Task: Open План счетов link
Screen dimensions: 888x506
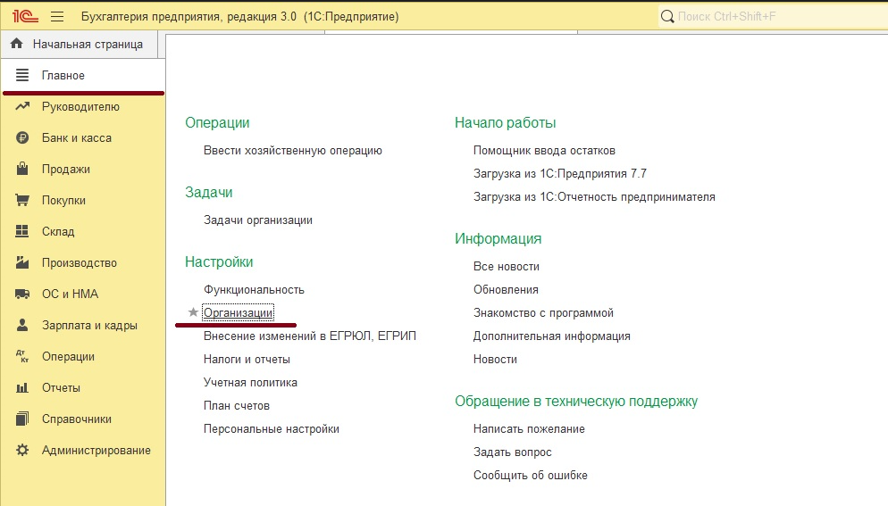Action: (236, 405)
